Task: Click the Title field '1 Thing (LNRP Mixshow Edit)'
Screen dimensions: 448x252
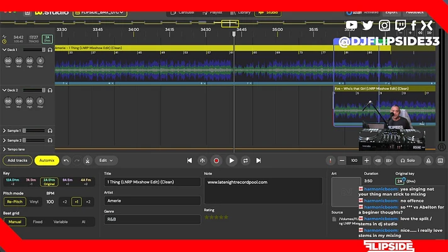Action: [x=152, y=182]
